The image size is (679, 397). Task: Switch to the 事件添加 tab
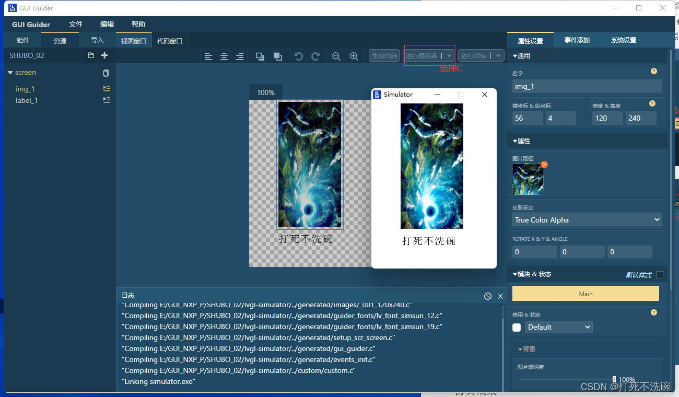[x=577, y=40]
